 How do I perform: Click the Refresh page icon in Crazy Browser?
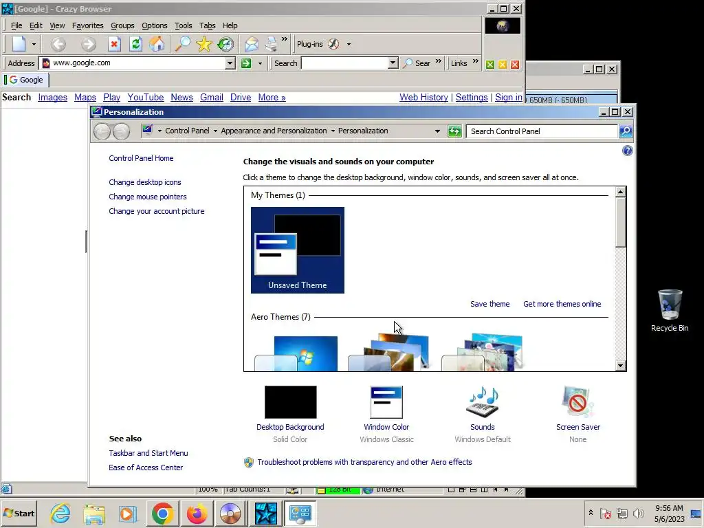(135, 44)
